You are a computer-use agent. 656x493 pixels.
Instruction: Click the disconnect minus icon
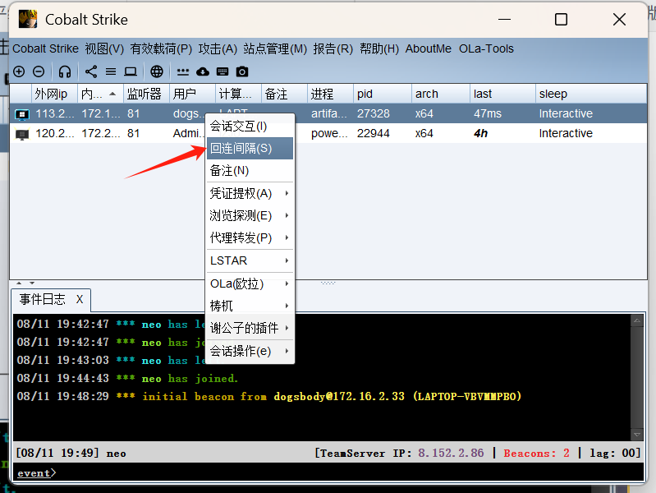click(x=39, y=71)
